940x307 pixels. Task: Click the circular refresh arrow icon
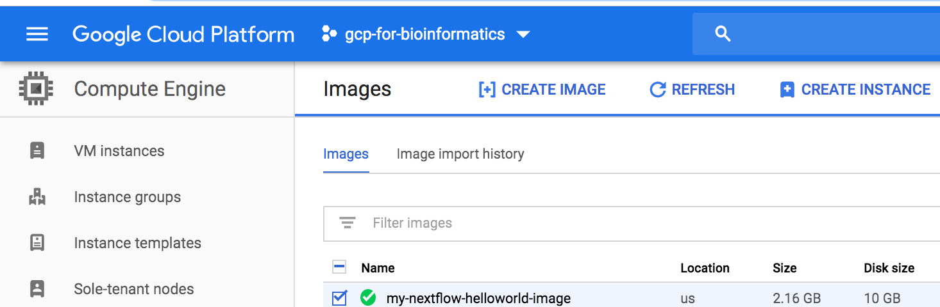[658, 90]
